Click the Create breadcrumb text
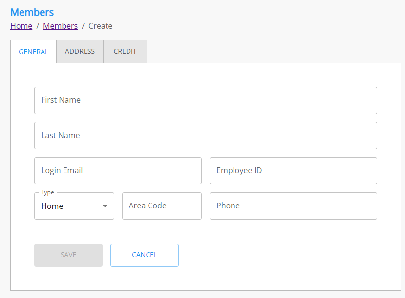The height and width of the screenshot is (298, 405). [x=100, y=26]
